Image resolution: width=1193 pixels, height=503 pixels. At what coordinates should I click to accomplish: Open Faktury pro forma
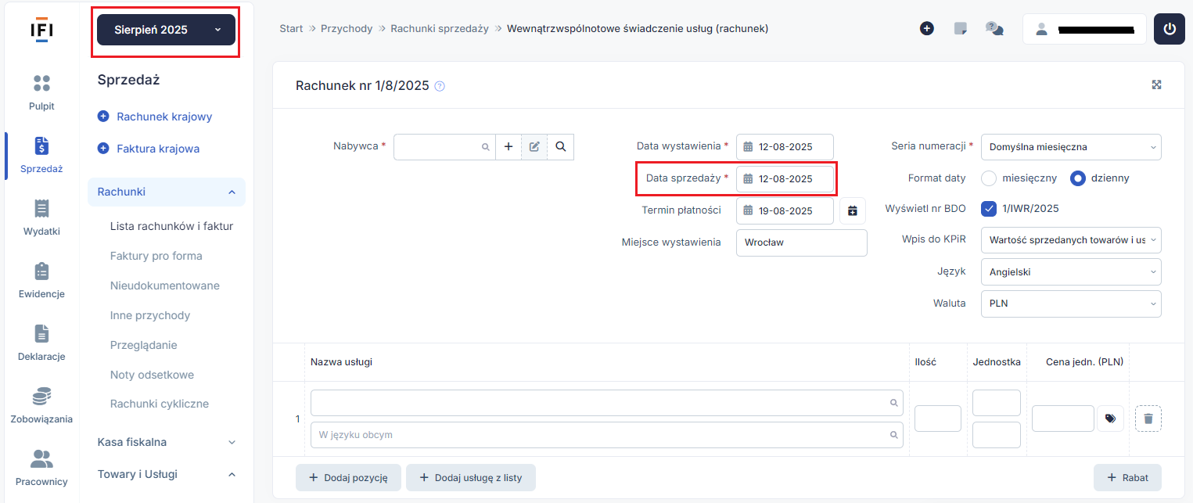156,256
